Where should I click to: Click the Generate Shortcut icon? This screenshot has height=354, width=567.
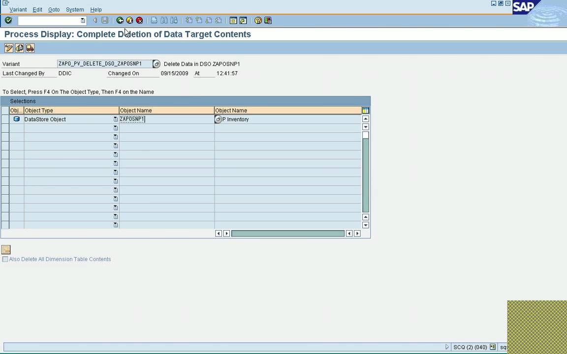tap(243, 21)
